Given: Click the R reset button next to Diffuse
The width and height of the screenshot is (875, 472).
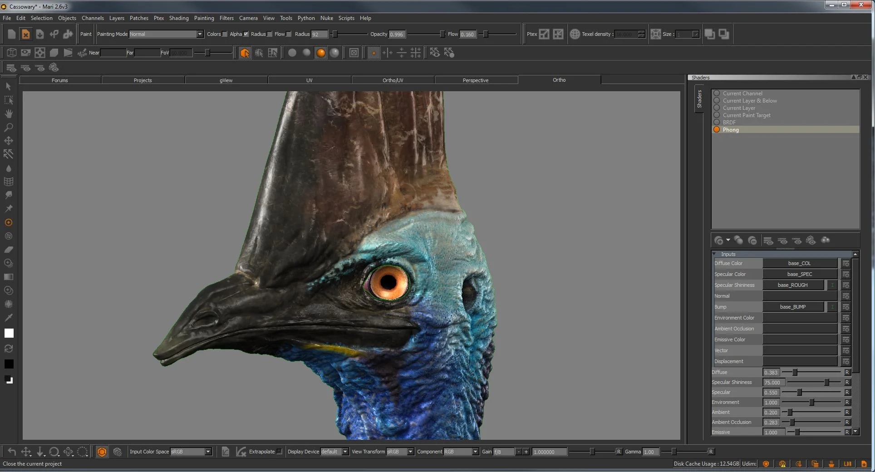Looking at the screenshot, I should 847,372.
